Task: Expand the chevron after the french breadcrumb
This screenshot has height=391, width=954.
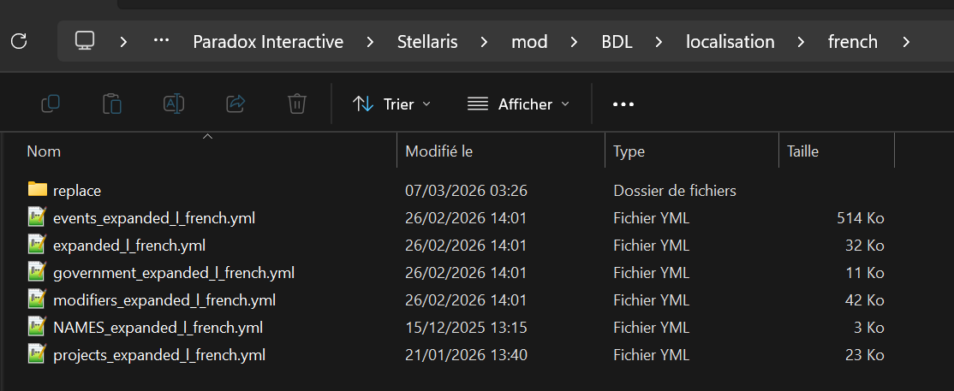Action: pos(906,41)
